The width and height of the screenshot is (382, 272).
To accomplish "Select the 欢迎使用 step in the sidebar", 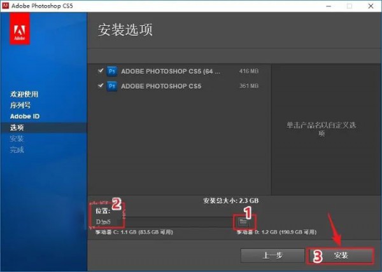I will point(24,94).
